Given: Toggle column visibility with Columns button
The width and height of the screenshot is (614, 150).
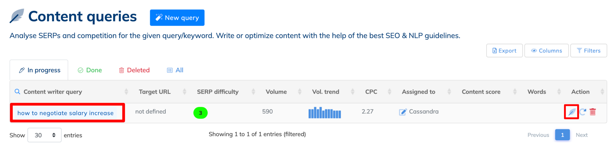Looking at the screenshot, I should point(546,51).
